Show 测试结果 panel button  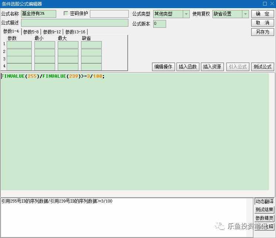click(x=265, y=209)
